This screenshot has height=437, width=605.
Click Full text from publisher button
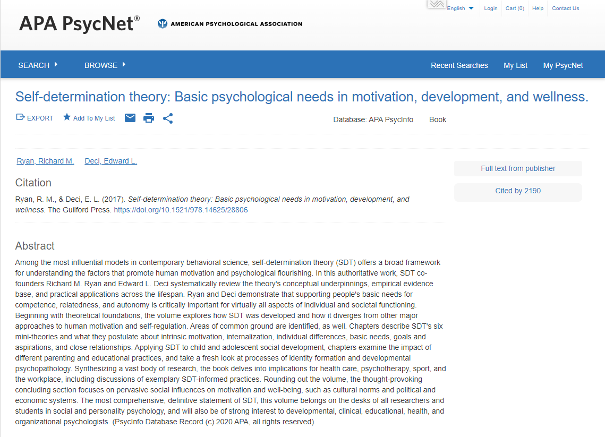click(518, 168)
